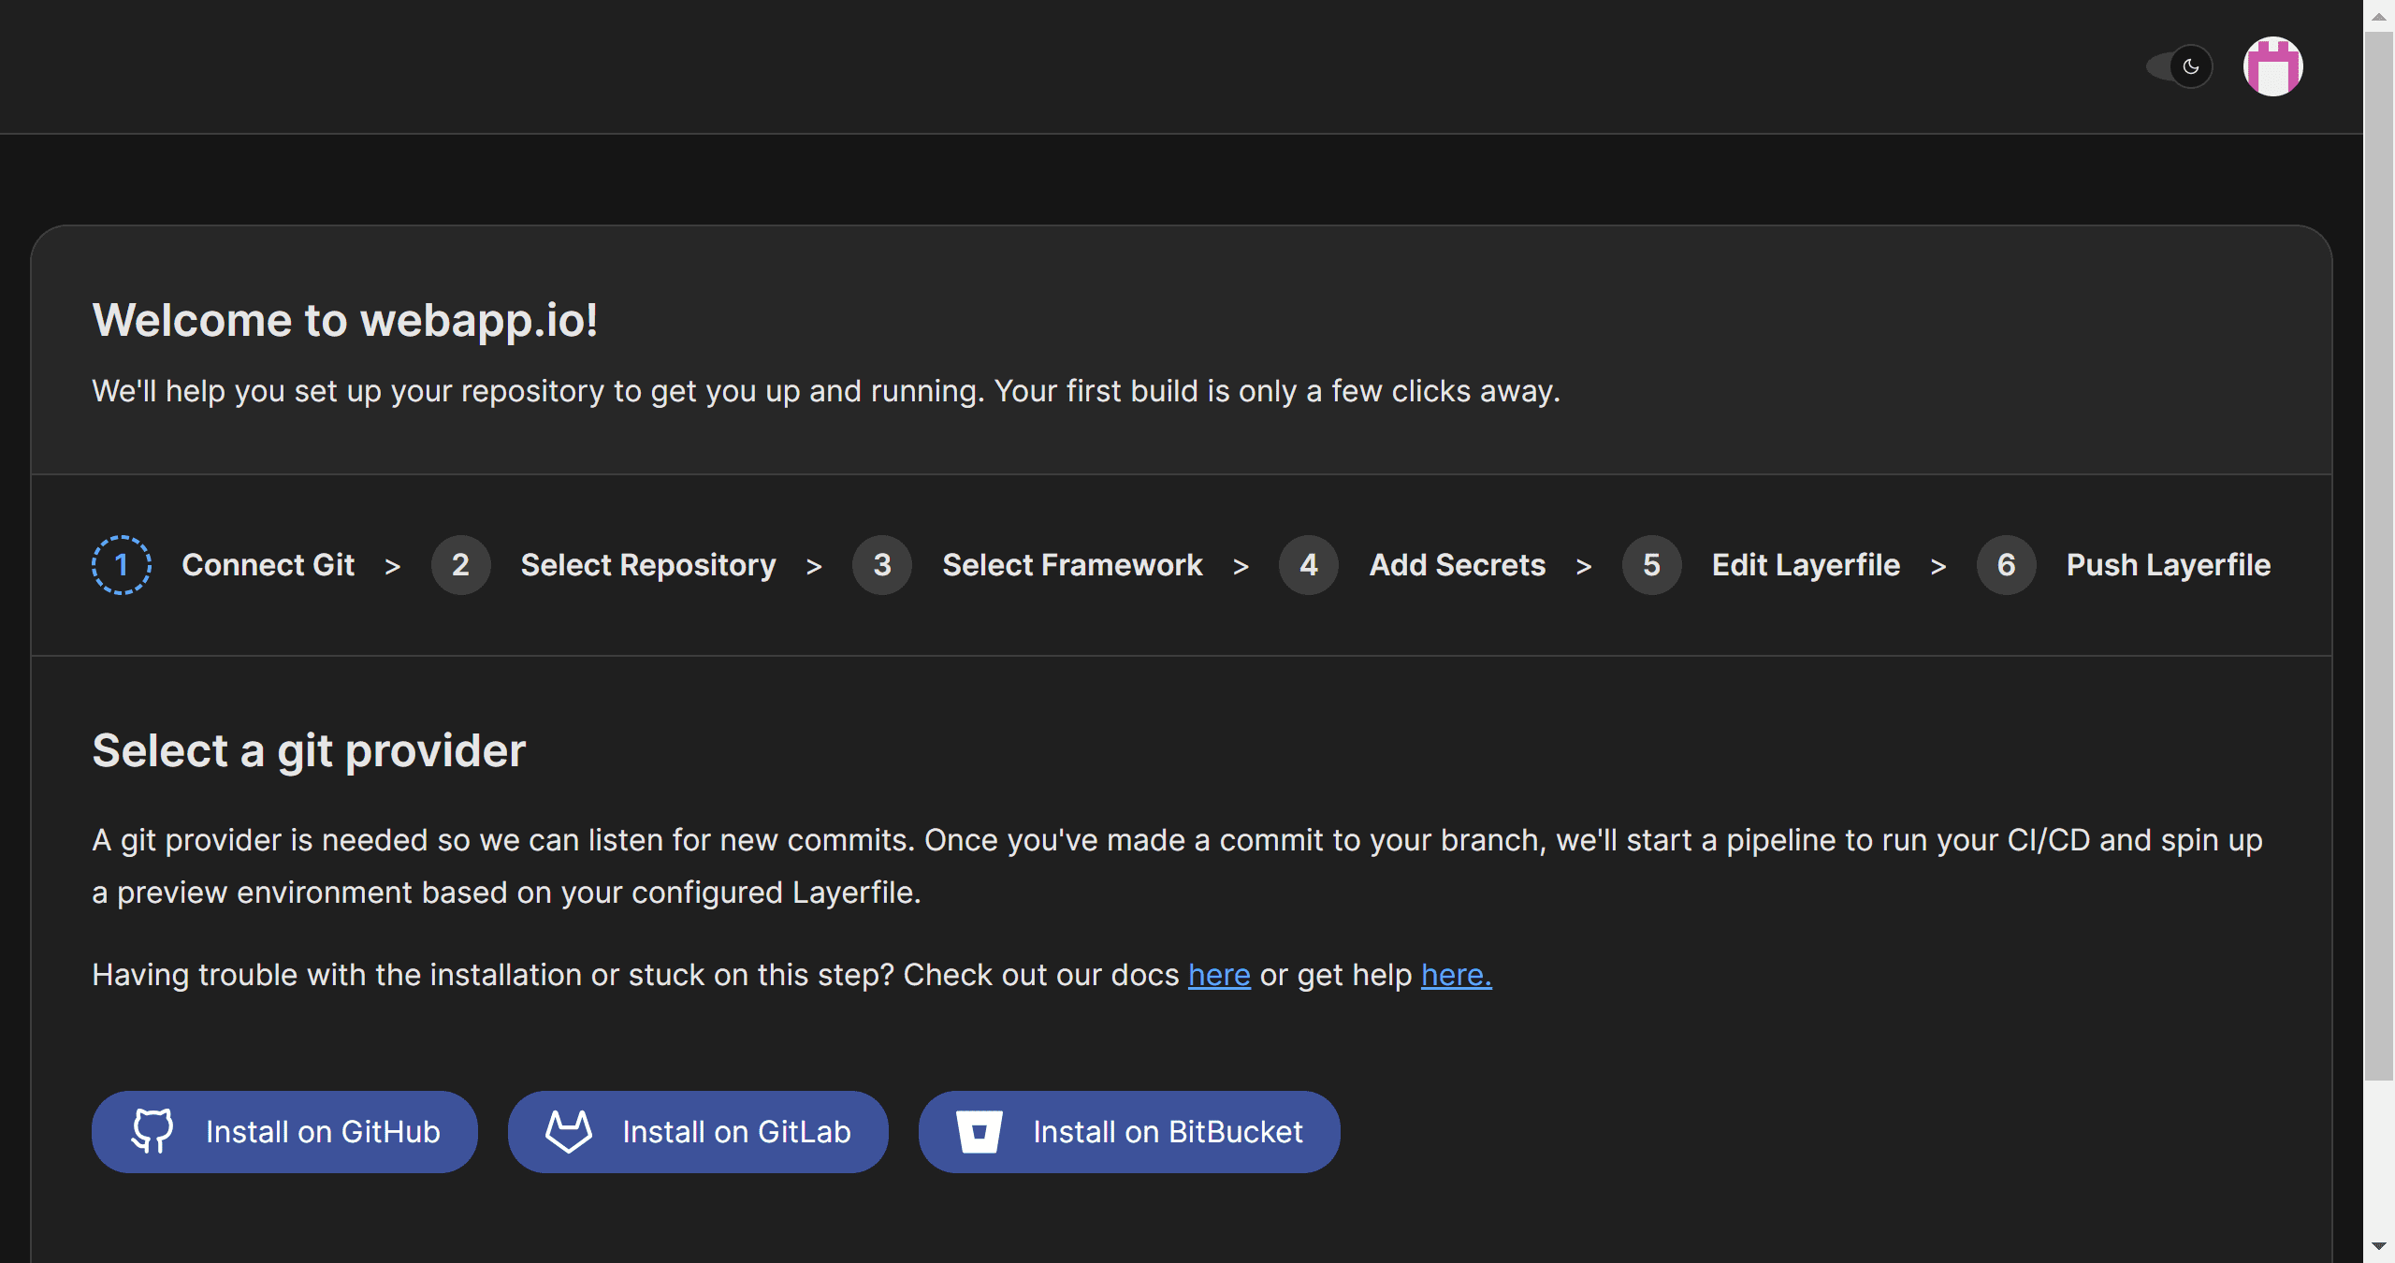Open the docs "here" link
The width and height of the screenshot is (2395, 1263).
pos(1219,975)
